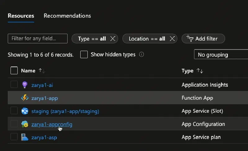Click the App Service plan type cell

[201, 137]
